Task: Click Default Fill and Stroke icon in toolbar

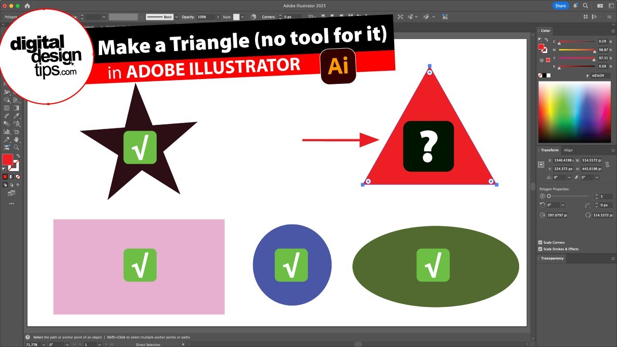Action: coord(4,169)
